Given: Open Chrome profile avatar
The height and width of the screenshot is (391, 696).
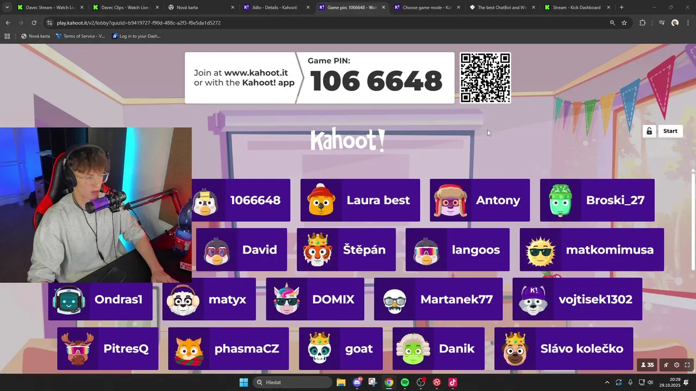Looking at the screenshot, I should point(675,23).
